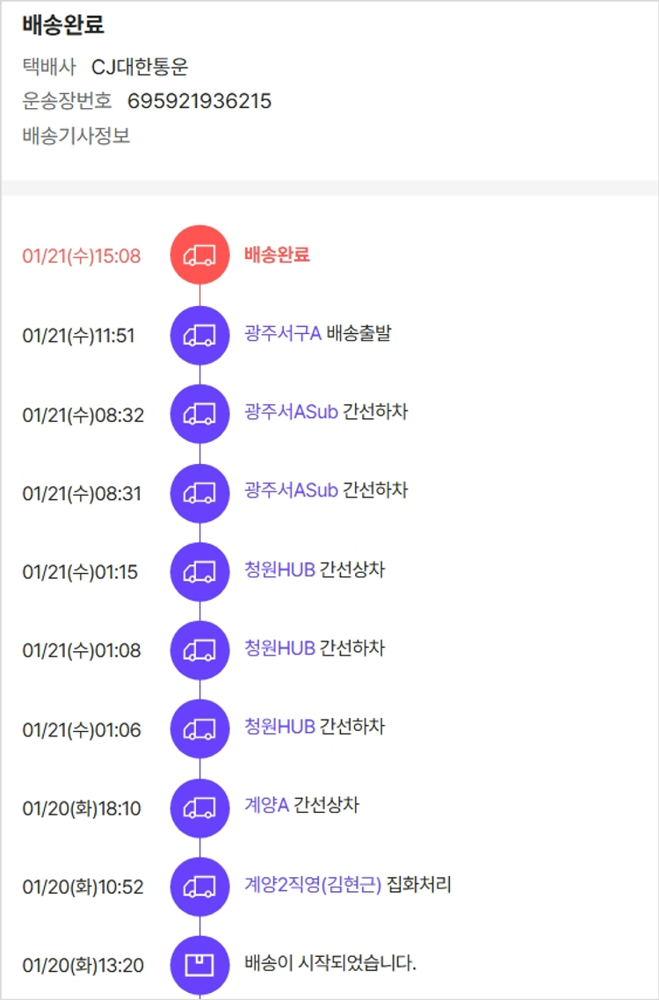Click truck icon at 01/21 08:32 entry

click(x=199, y=414)
